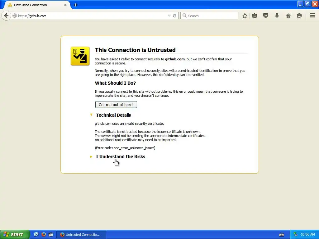Click the What Should I Do? heading
The height and width of the screenshot is (239, 319).
click(115, 83)
